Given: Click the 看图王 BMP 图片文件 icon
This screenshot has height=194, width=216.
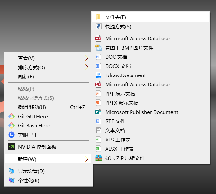Looking at the screenshot, I should point(98,48).
